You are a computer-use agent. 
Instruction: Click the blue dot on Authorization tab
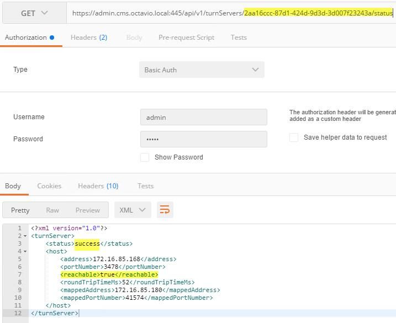coord(52,38)
